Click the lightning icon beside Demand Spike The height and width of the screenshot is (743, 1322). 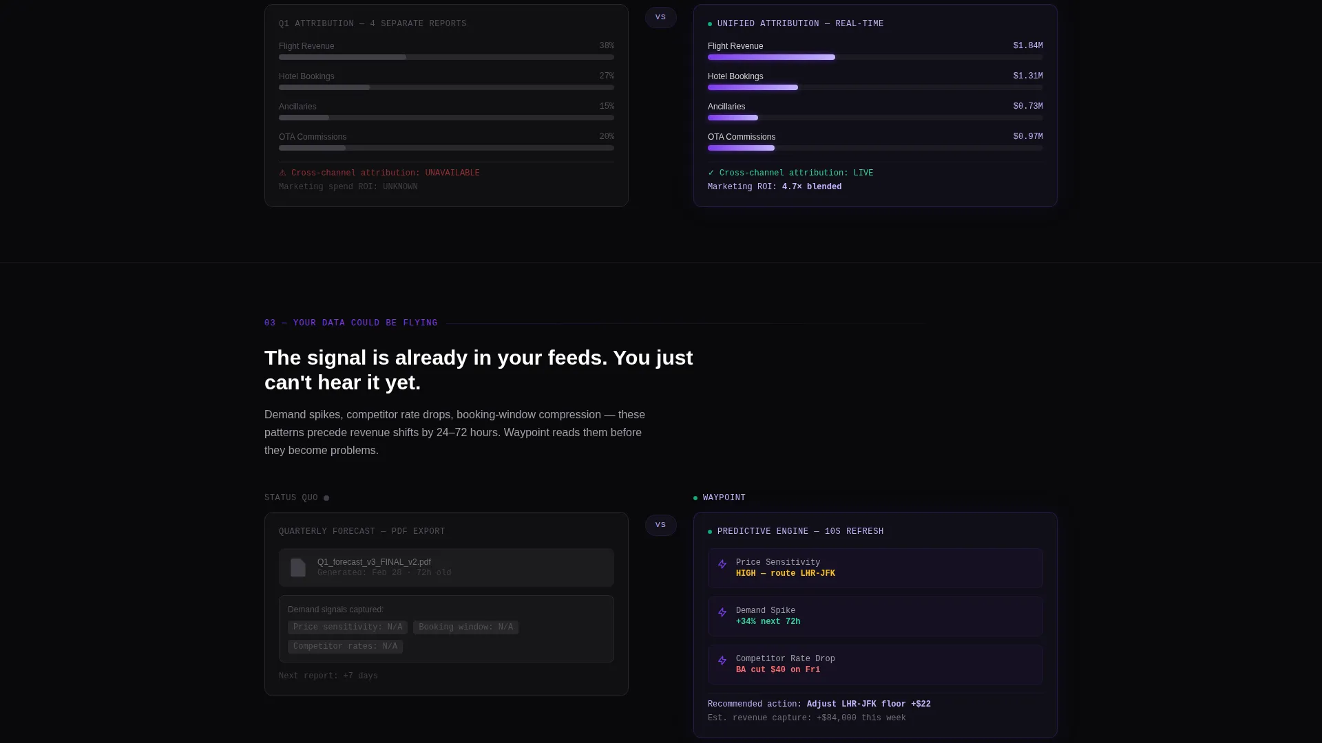coord(722,612)
